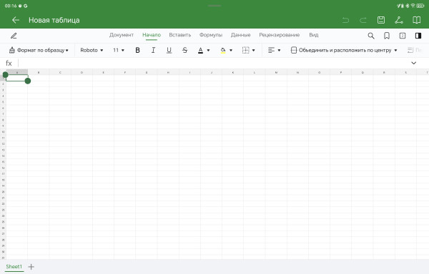
Task: Select the Sheet1 tab
Action: (x=14, y=266)
